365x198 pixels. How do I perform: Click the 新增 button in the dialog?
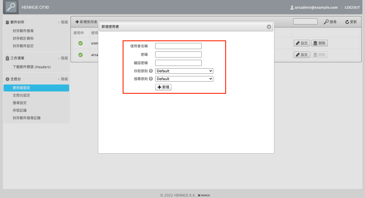click(163, 87)
